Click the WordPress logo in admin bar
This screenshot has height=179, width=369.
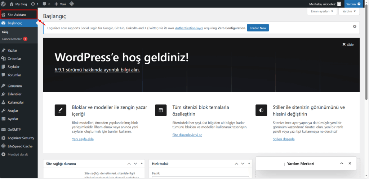(3, 4)
